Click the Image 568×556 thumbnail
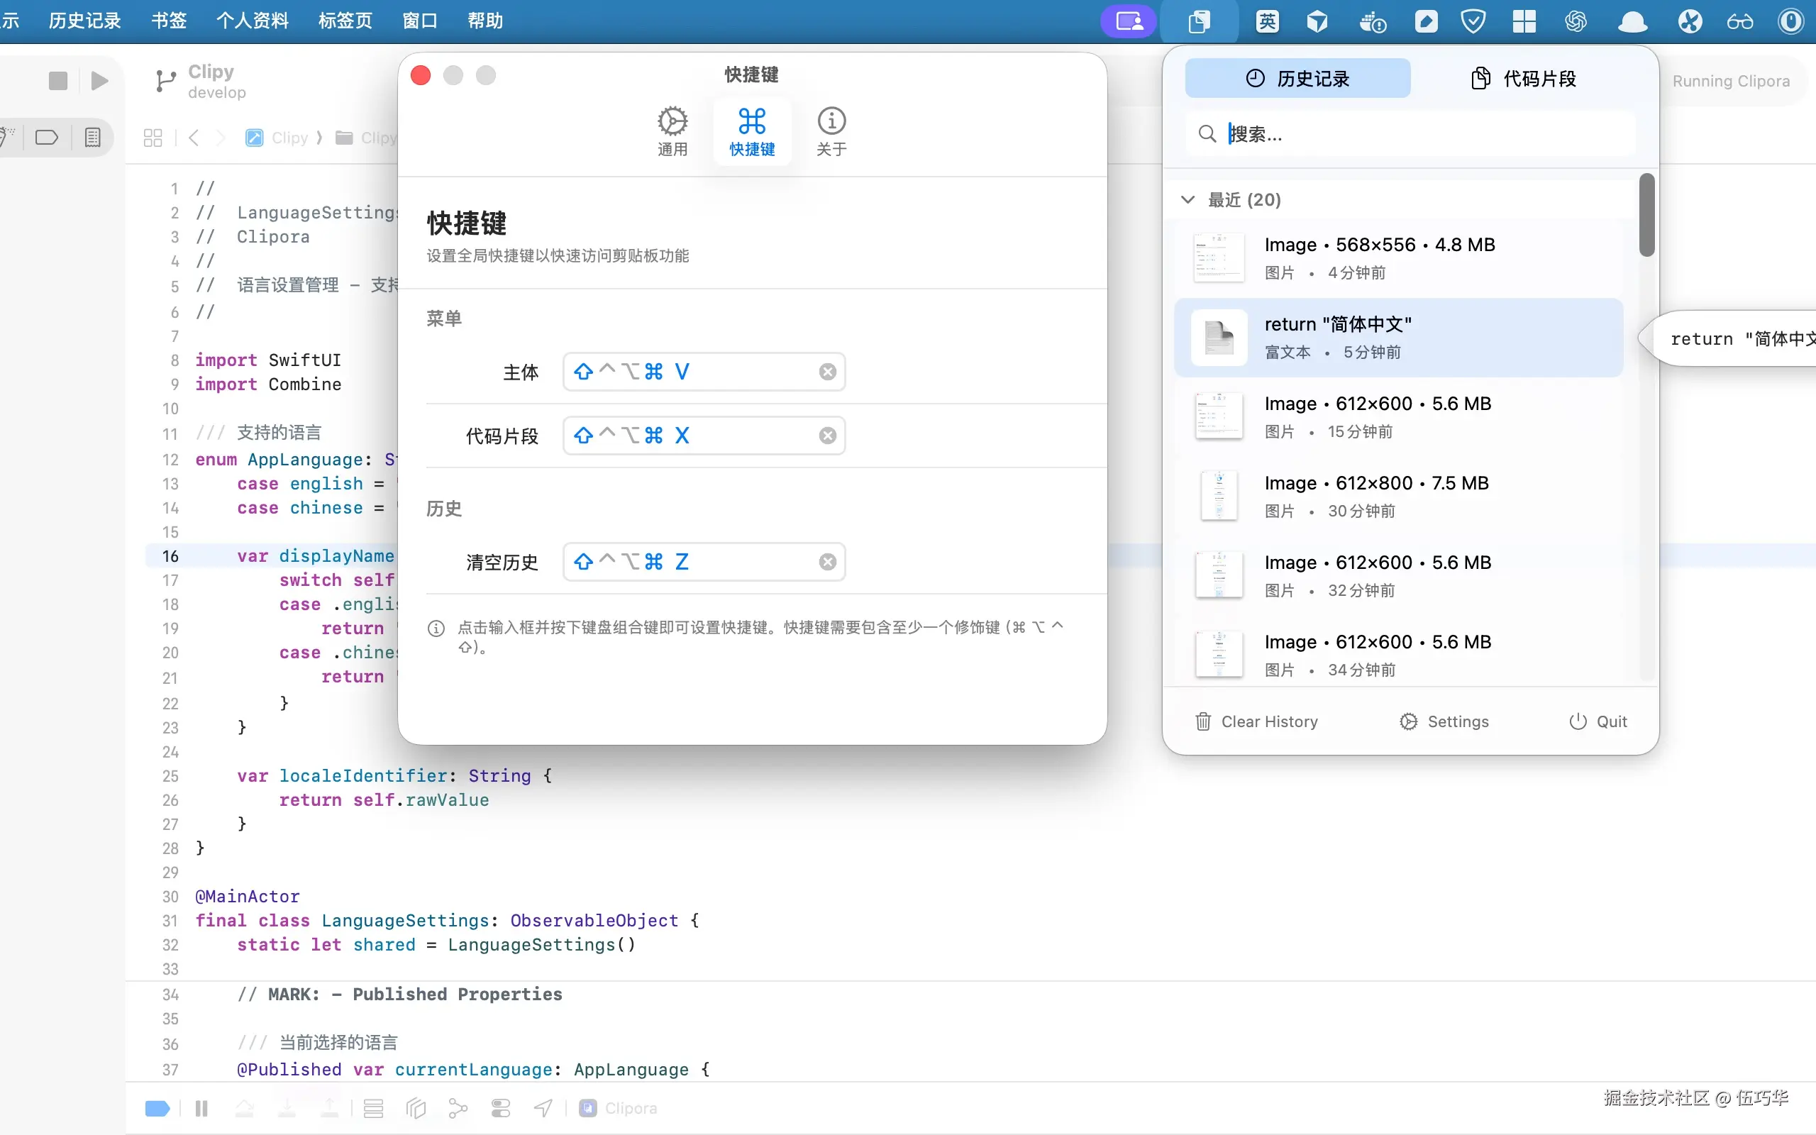This screenshot has height=1135, width=1816. coord(1219,258)
